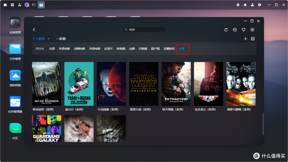Click the 壮志凌云（系列）title
Image resolution: width=288 pixels, height=162 pixels.
(205, 110)
